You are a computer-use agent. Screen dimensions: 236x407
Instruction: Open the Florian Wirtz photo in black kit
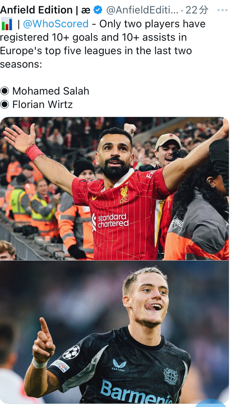tap(114, 332)
